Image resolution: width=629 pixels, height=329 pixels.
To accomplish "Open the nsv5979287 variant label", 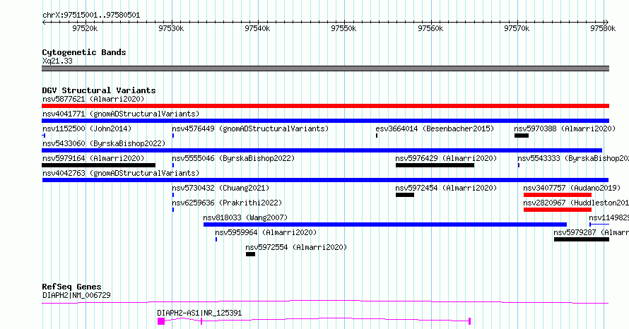I will coord(592,232).
